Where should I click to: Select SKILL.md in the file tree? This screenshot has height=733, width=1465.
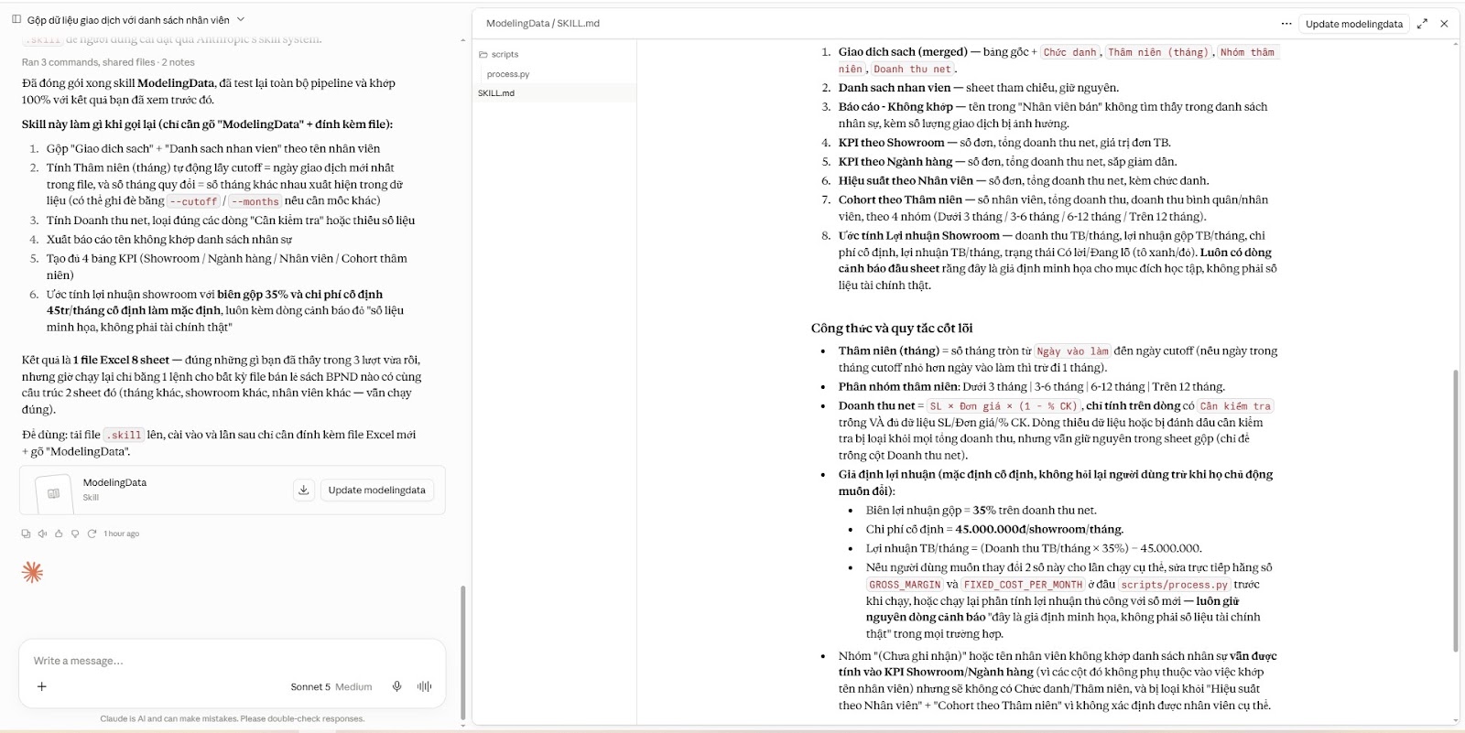click(x=496, y=93)
